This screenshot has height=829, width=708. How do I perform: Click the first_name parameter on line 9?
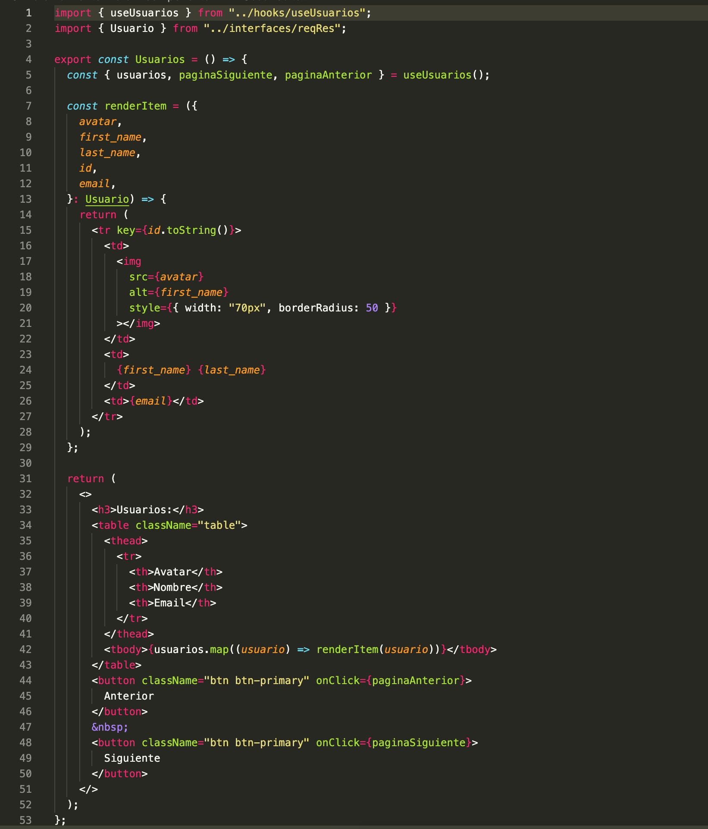point(110,137)
